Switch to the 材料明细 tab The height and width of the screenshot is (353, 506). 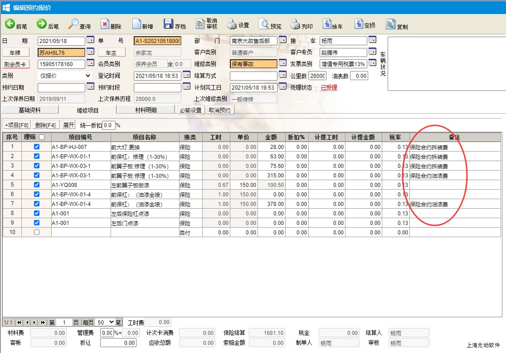(146, 110)
